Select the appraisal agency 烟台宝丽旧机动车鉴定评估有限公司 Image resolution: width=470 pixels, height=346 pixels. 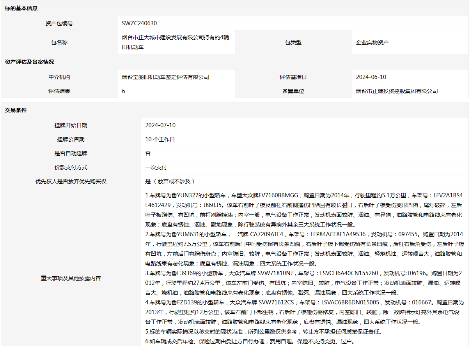coord(165,77)
